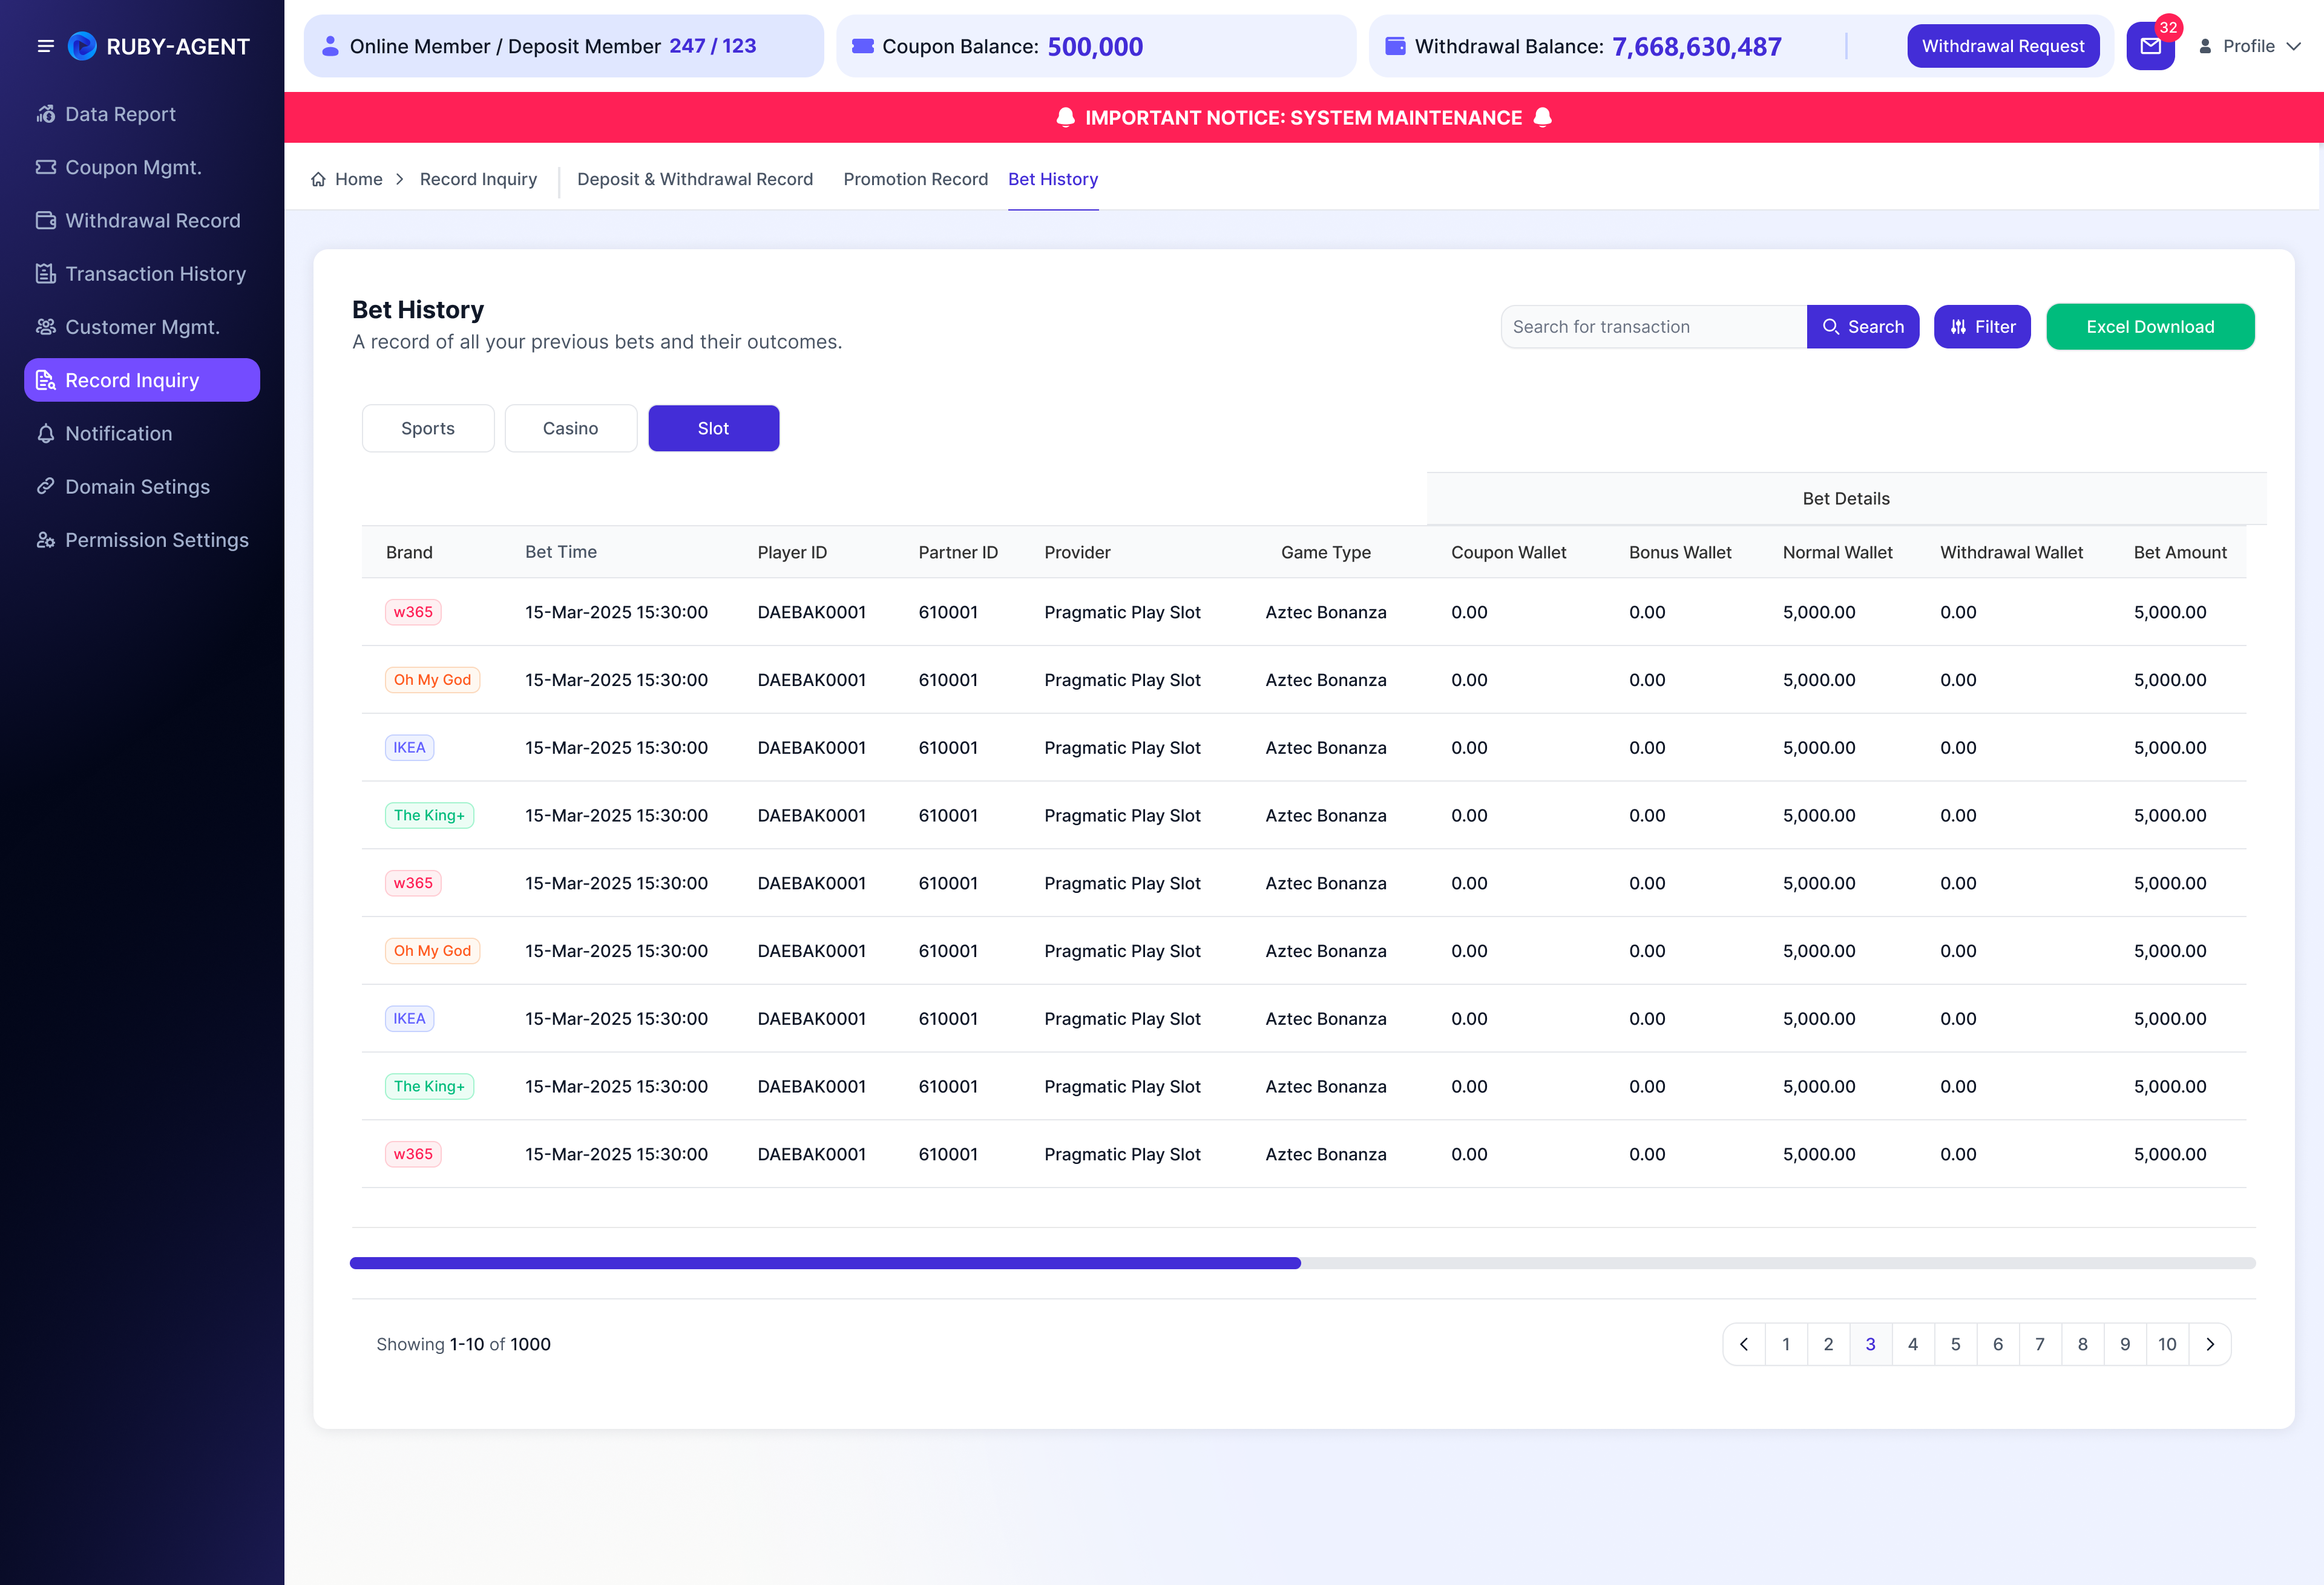The image size is (2324, 1585).
Task: Click the Data Report sidebar icon
Action: tap(46, 114)
